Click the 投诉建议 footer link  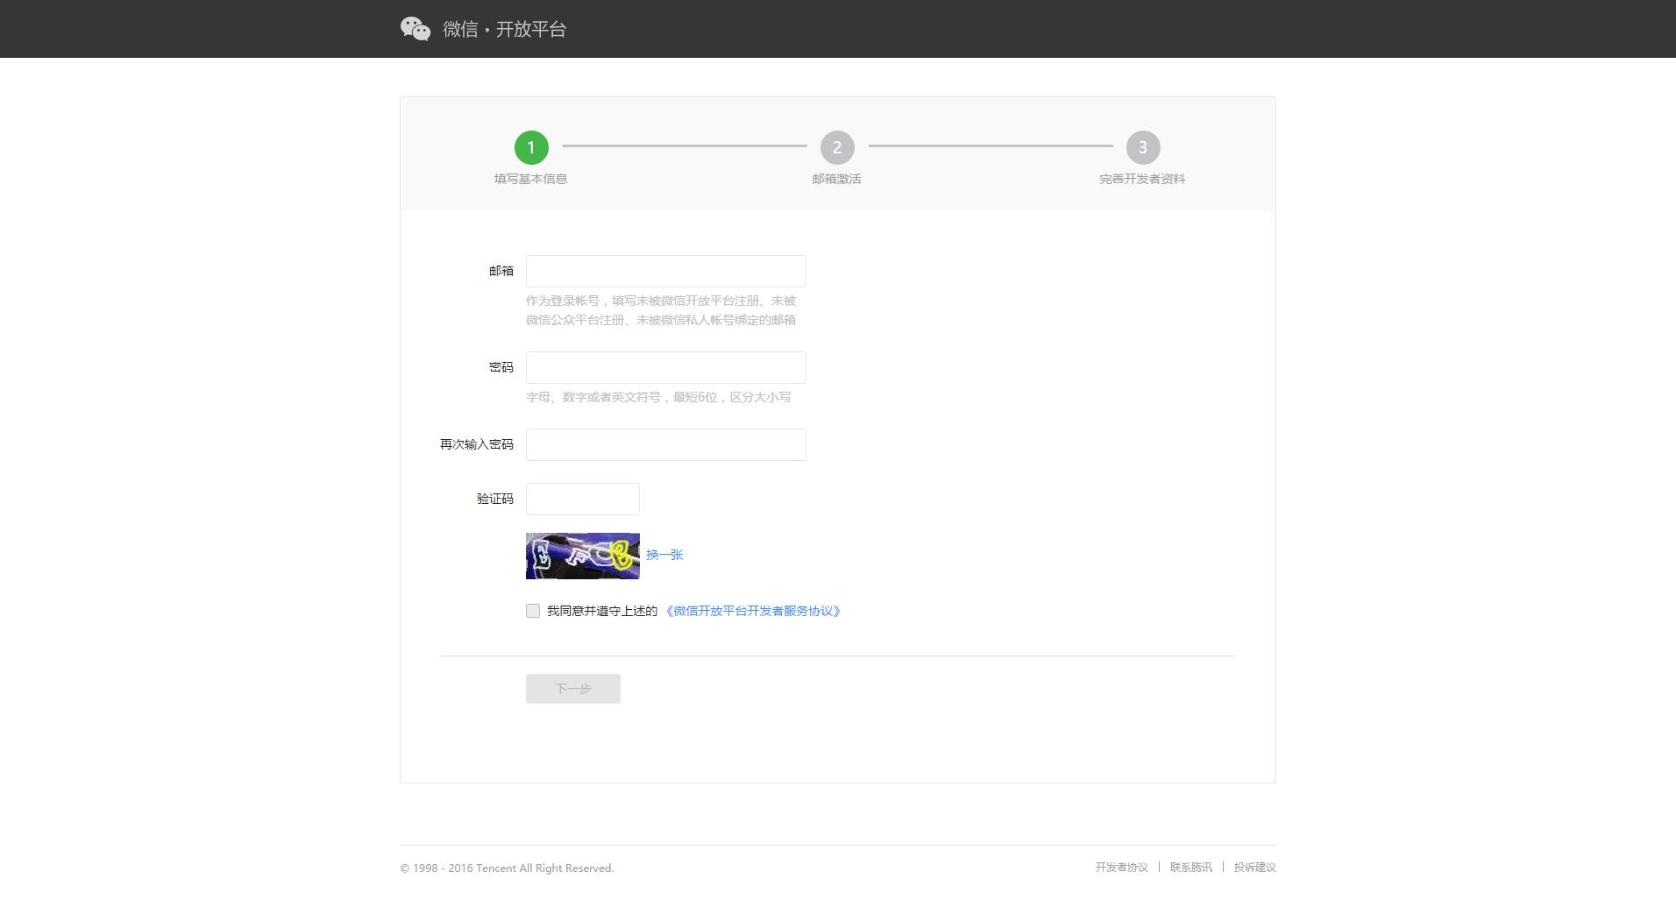tap(1253, 867)
